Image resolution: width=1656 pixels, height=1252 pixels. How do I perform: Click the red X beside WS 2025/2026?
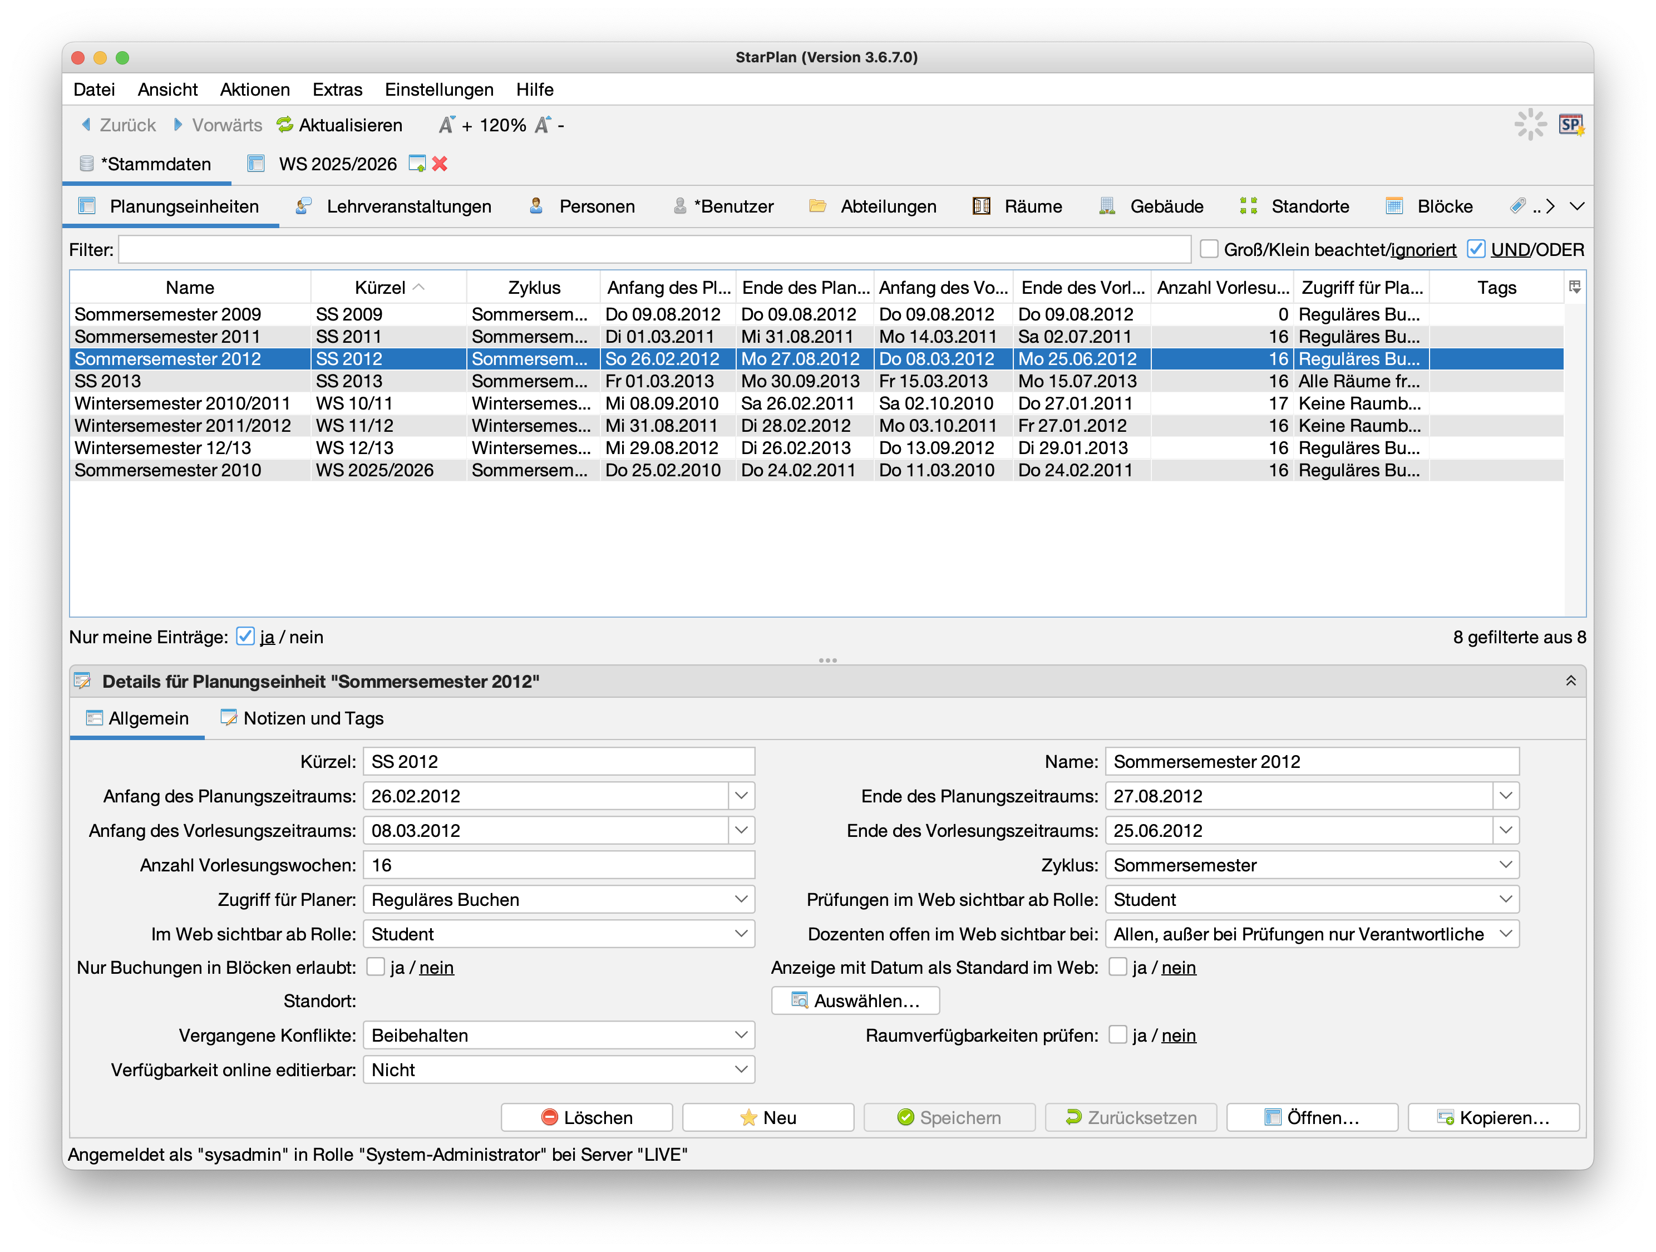440,164
